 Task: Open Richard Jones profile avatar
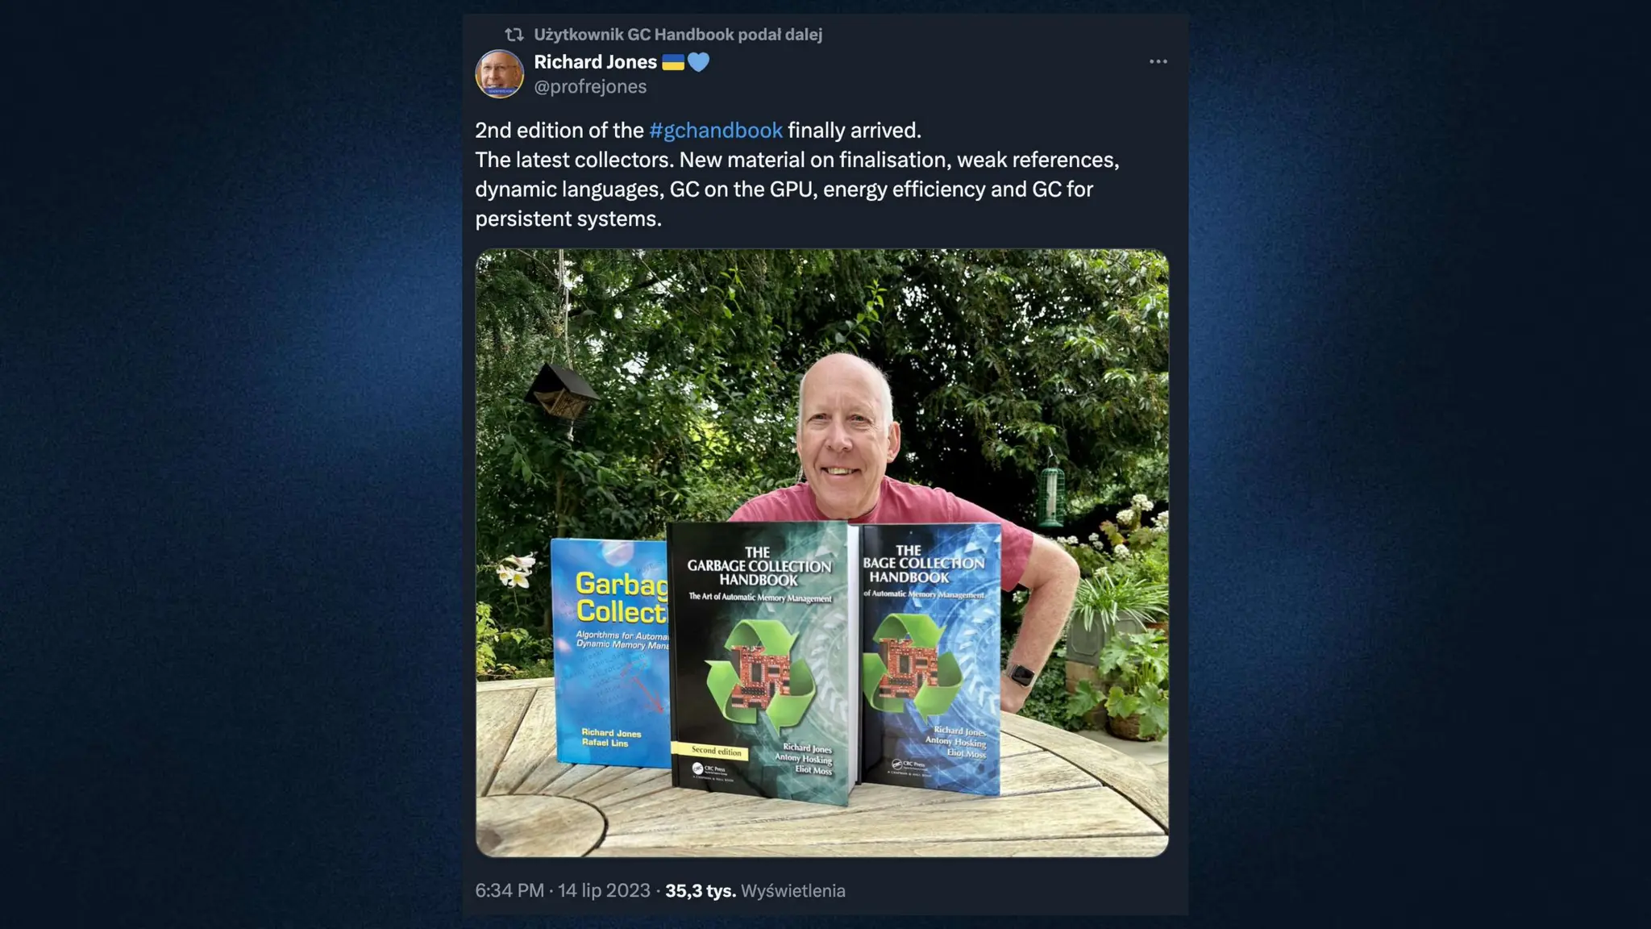[x=500, y=73]
